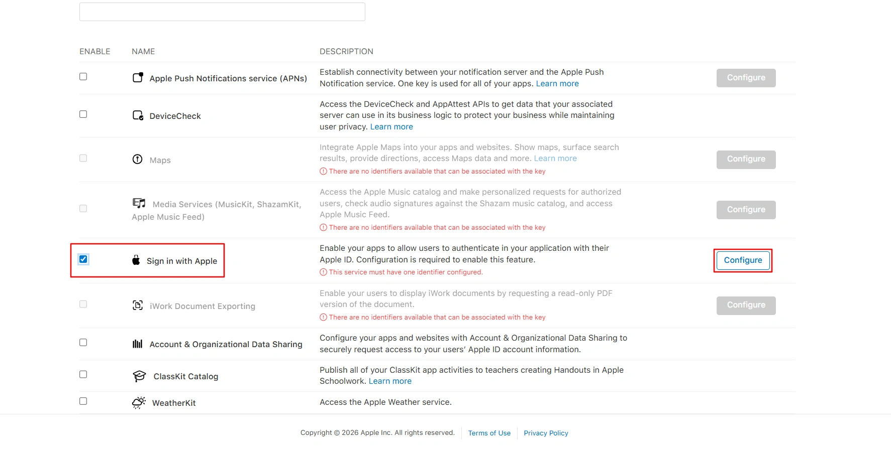Viewport: 891px width, 457px height.
Task: Click Configure for iWork Document Exporting
Action: [x=746, y=306]
